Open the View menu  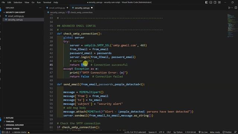click(x=27, y=2)
